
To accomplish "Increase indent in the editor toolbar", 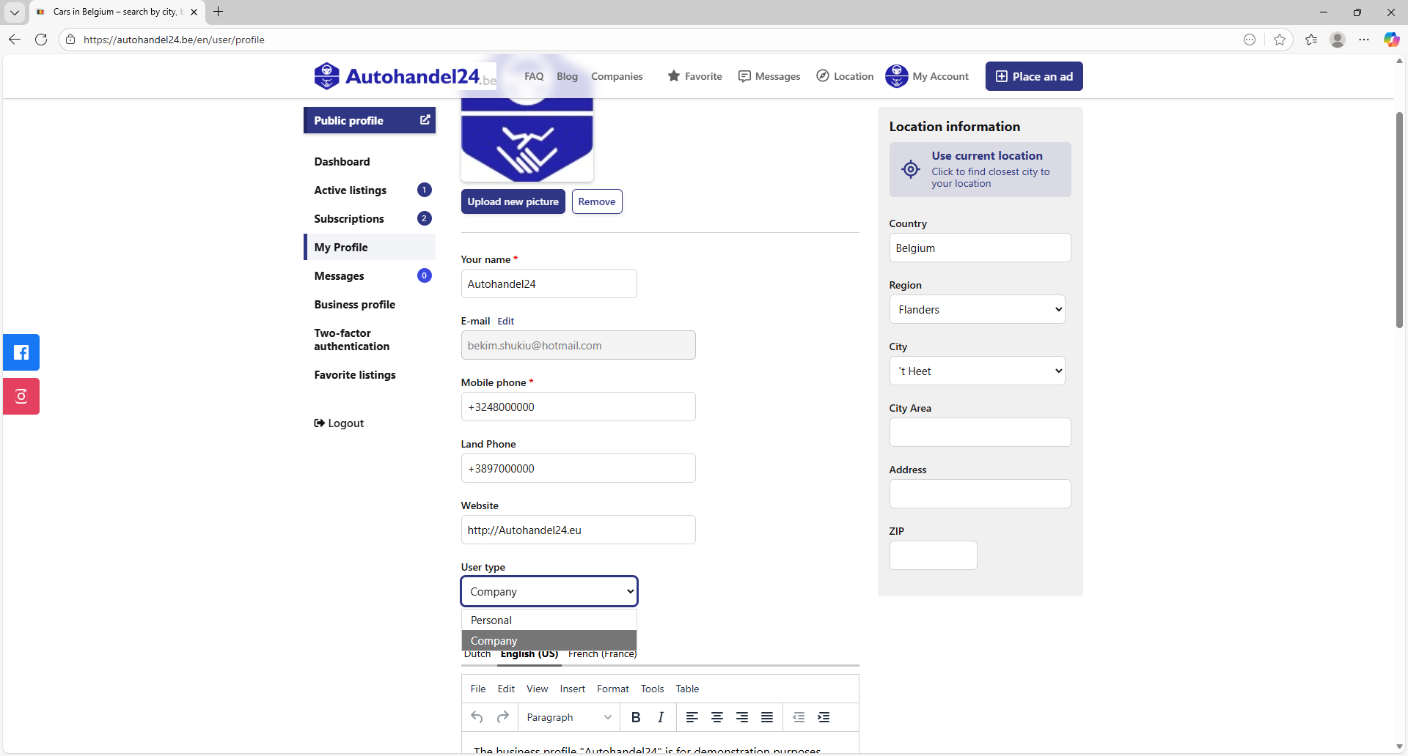I will [x=824, y=717].
